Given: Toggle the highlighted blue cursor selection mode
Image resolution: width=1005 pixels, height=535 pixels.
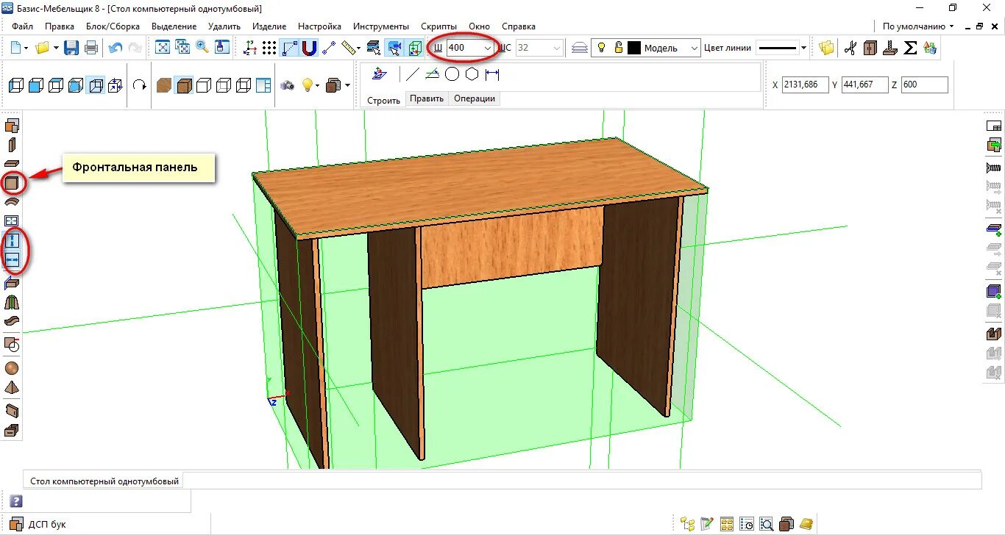Looking at the screenshot, I should 395,48.
